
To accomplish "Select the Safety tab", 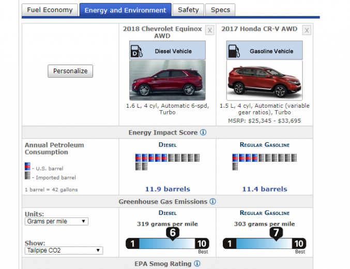I will coord(188,10).
